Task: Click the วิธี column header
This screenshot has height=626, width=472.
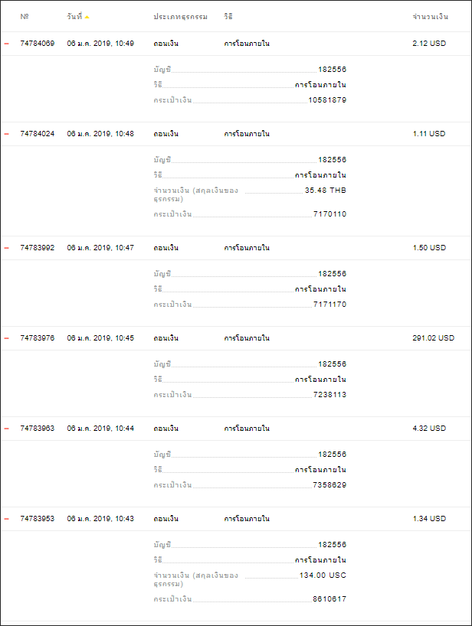Action: coord(228,16)
